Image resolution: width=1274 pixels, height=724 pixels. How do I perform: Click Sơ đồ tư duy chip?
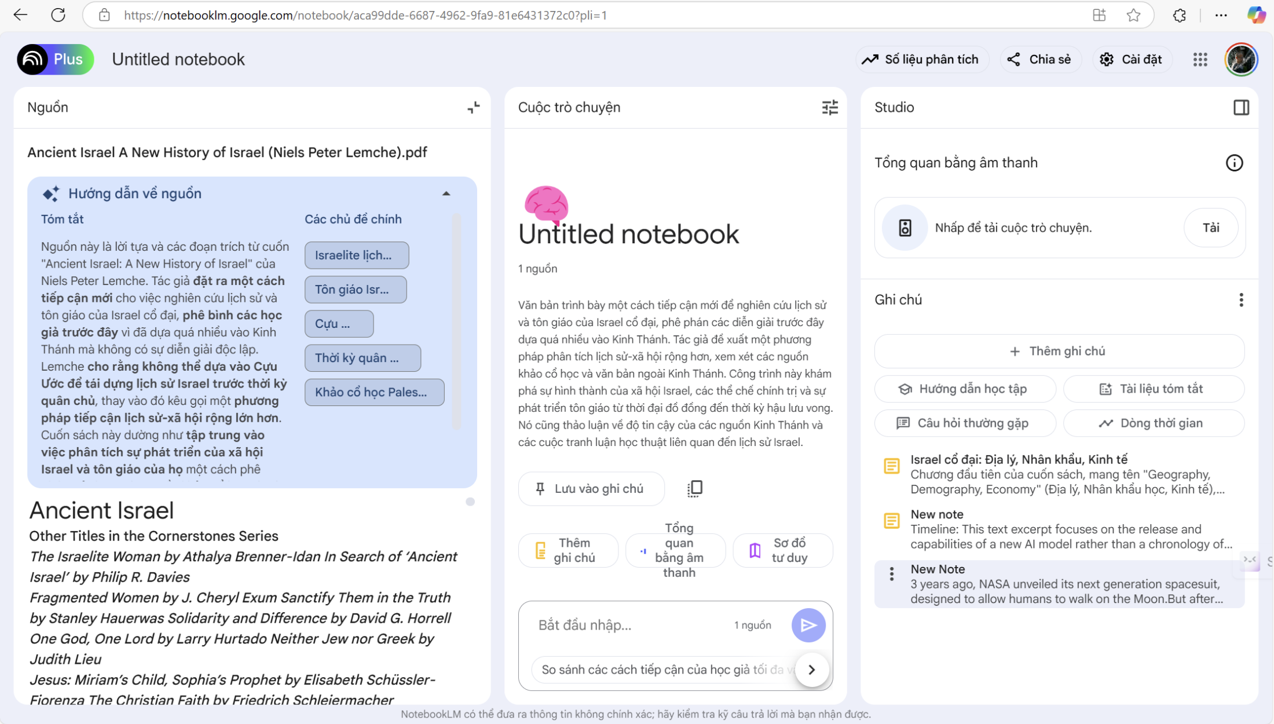tap(782, 550)
